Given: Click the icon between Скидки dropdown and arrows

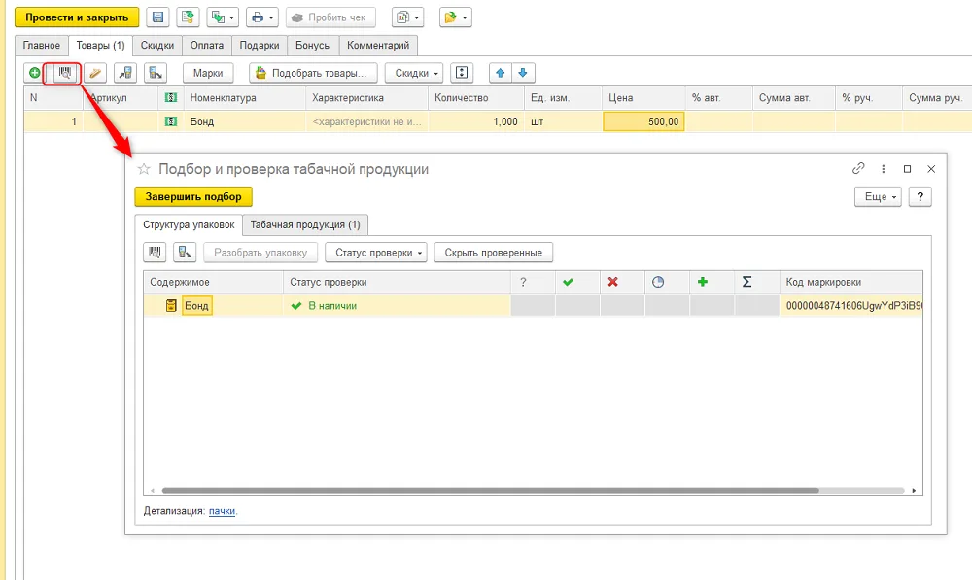Looking at the screenshot, I should [461, 73].
